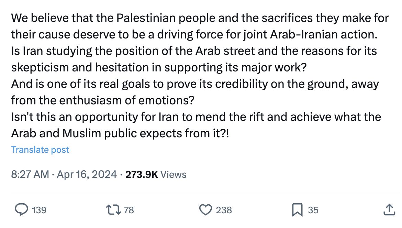
Task: Open the share post icon
Action: (x=389, y=209)
